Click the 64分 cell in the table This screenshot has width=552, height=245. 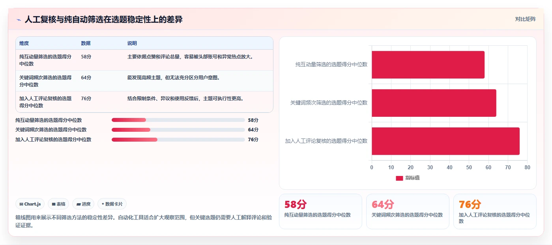tap(86, 77)
